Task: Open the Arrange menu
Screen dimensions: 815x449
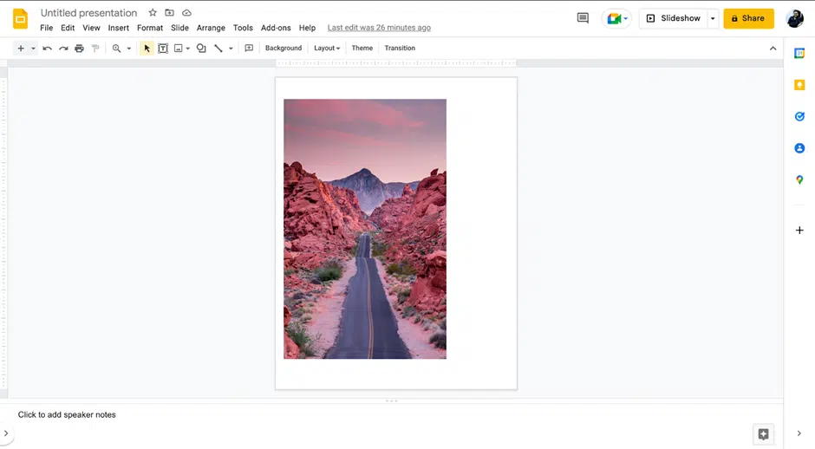Action: [211, 28]
